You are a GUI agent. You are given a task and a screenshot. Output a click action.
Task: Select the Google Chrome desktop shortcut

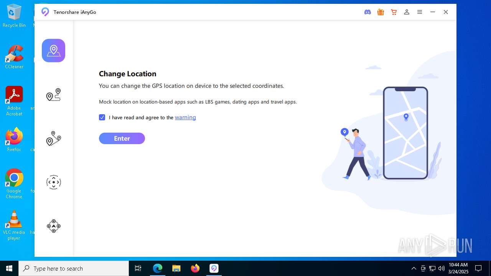click(14, 184)
